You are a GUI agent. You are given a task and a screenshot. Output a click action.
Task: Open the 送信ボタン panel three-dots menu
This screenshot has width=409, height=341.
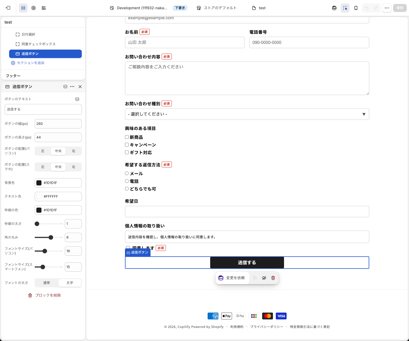pyautogui.click(x=72, y=87)
